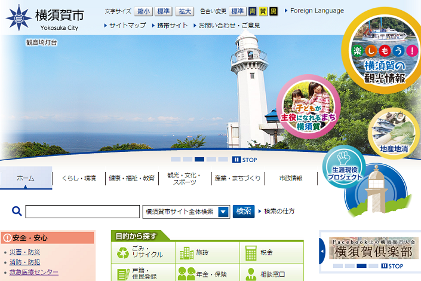
Task: Open the Foreign Language menu
Action: pos(316,11)
